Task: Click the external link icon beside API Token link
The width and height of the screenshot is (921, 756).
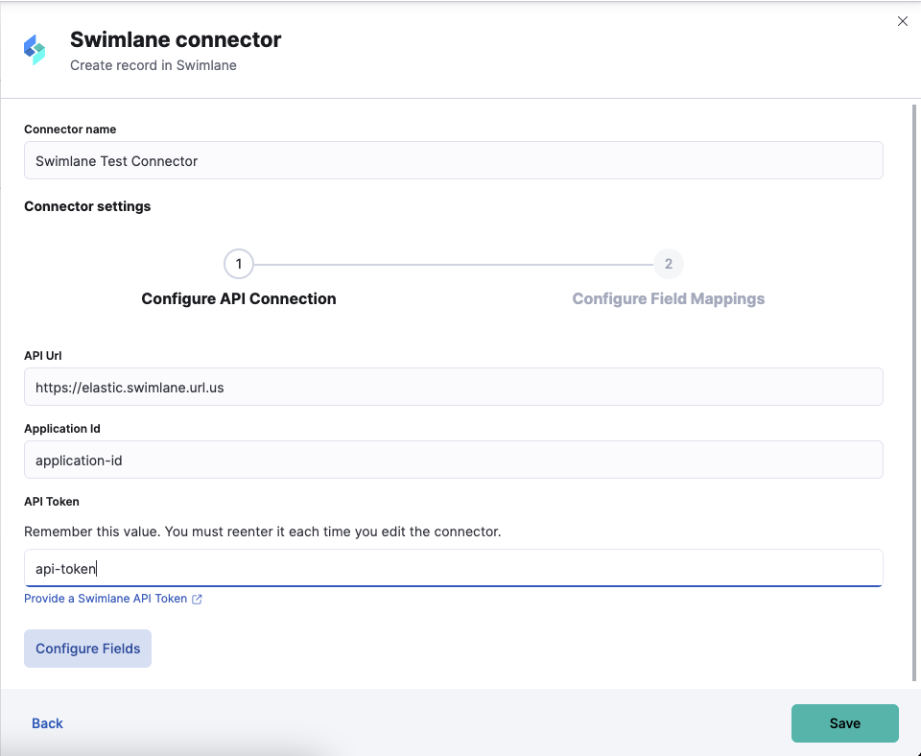Action: click(x=197, y=599)
